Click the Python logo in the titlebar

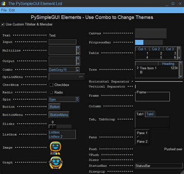coord(3,3)
